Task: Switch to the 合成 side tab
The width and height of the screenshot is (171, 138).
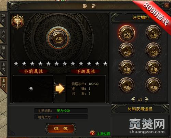Action: pyautogui.click(x=3, y=35)
